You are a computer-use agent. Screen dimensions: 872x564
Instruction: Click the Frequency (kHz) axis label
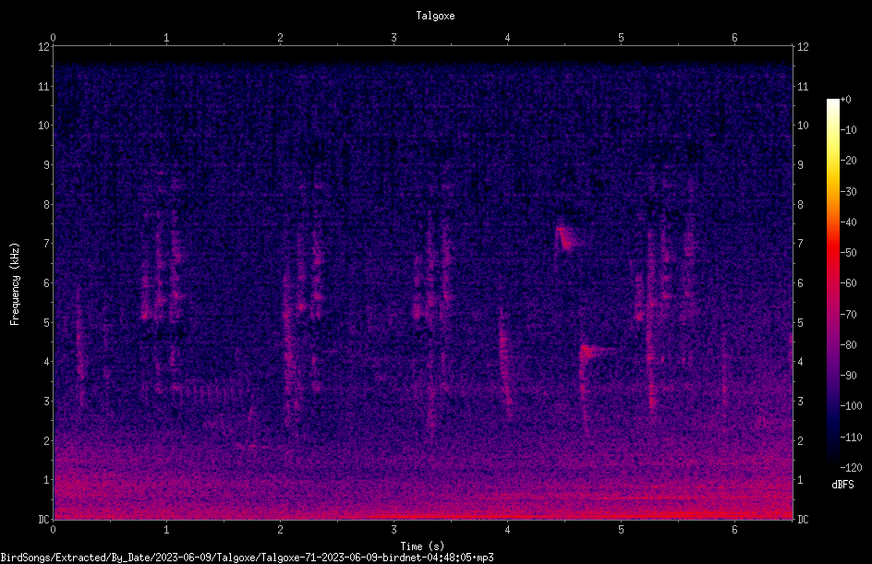[15, 284]
